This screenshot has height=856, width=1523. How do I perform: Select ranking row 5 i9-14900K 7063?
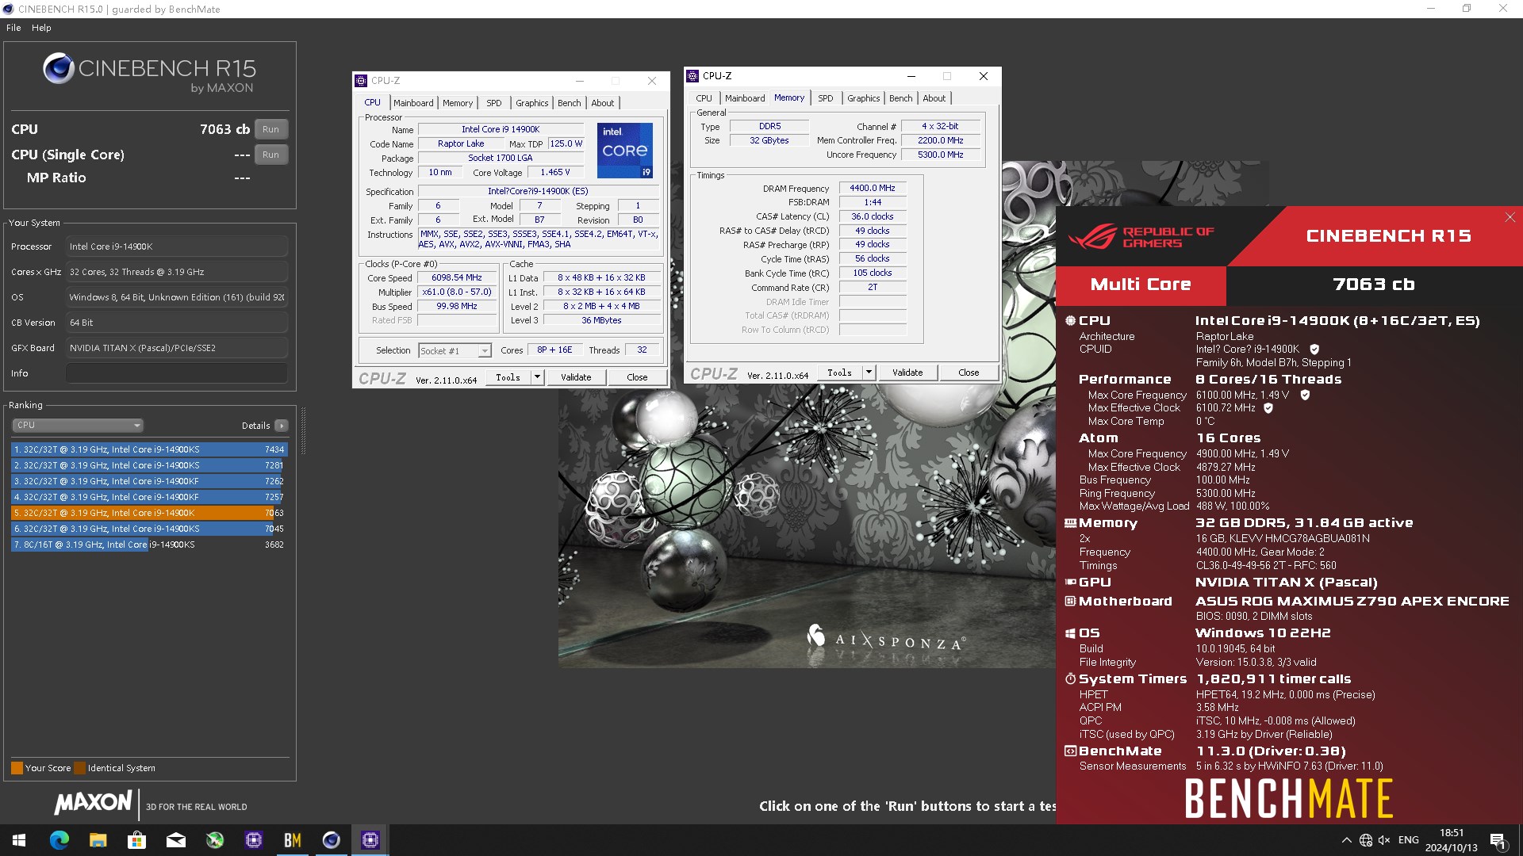[149, 513]
